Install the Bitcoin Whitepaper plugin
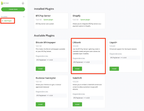 coord(40,69)
